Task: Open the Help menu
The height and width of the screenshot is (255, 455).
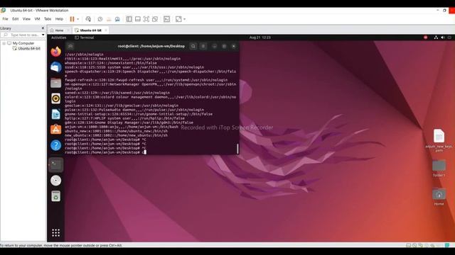Action: coord(59,19)
